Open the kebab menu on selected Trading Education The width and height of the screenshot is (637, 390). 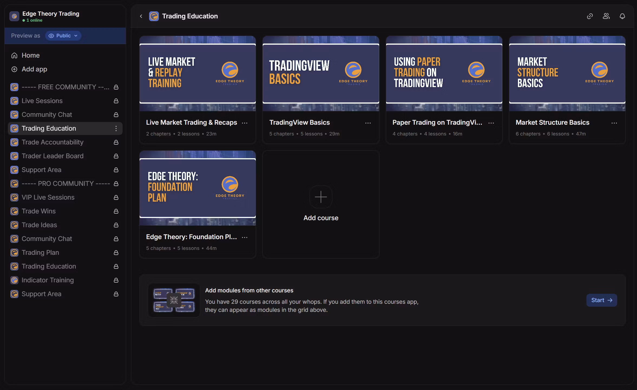point(116,128)
